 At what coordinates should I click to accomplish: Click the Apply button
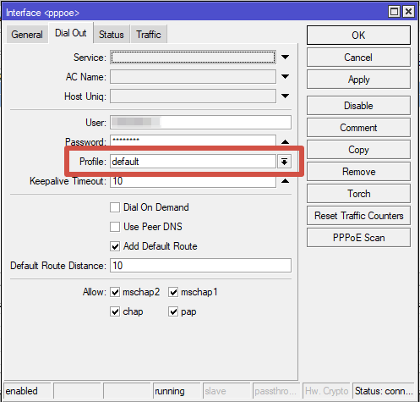point(358,80)
